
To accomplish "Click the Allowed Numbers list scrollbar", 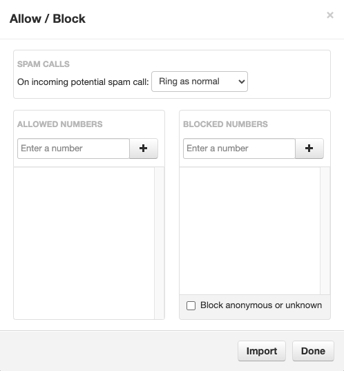I will click(160, 243).
